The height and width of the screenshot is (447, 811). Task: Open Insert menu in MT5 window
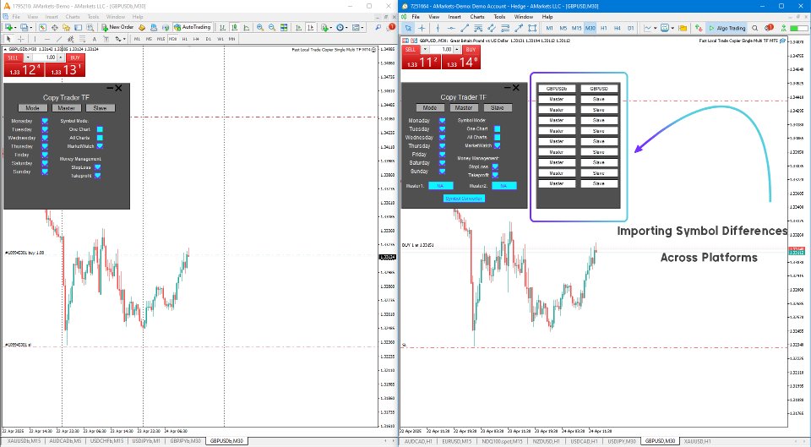(454, 17)
